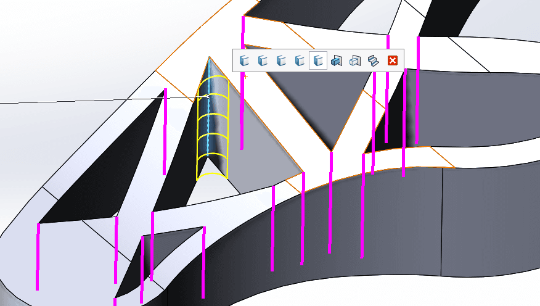540x306 pixels.
Task: Click the small orange plus marker under toolbar
Action: (246, 77)
